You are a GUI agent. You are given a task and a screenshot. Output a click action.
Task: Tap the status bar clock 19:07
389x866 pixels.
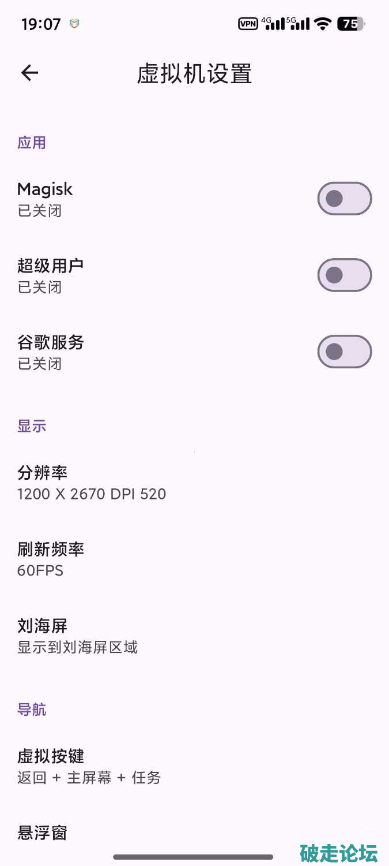(x=41, y=24)
